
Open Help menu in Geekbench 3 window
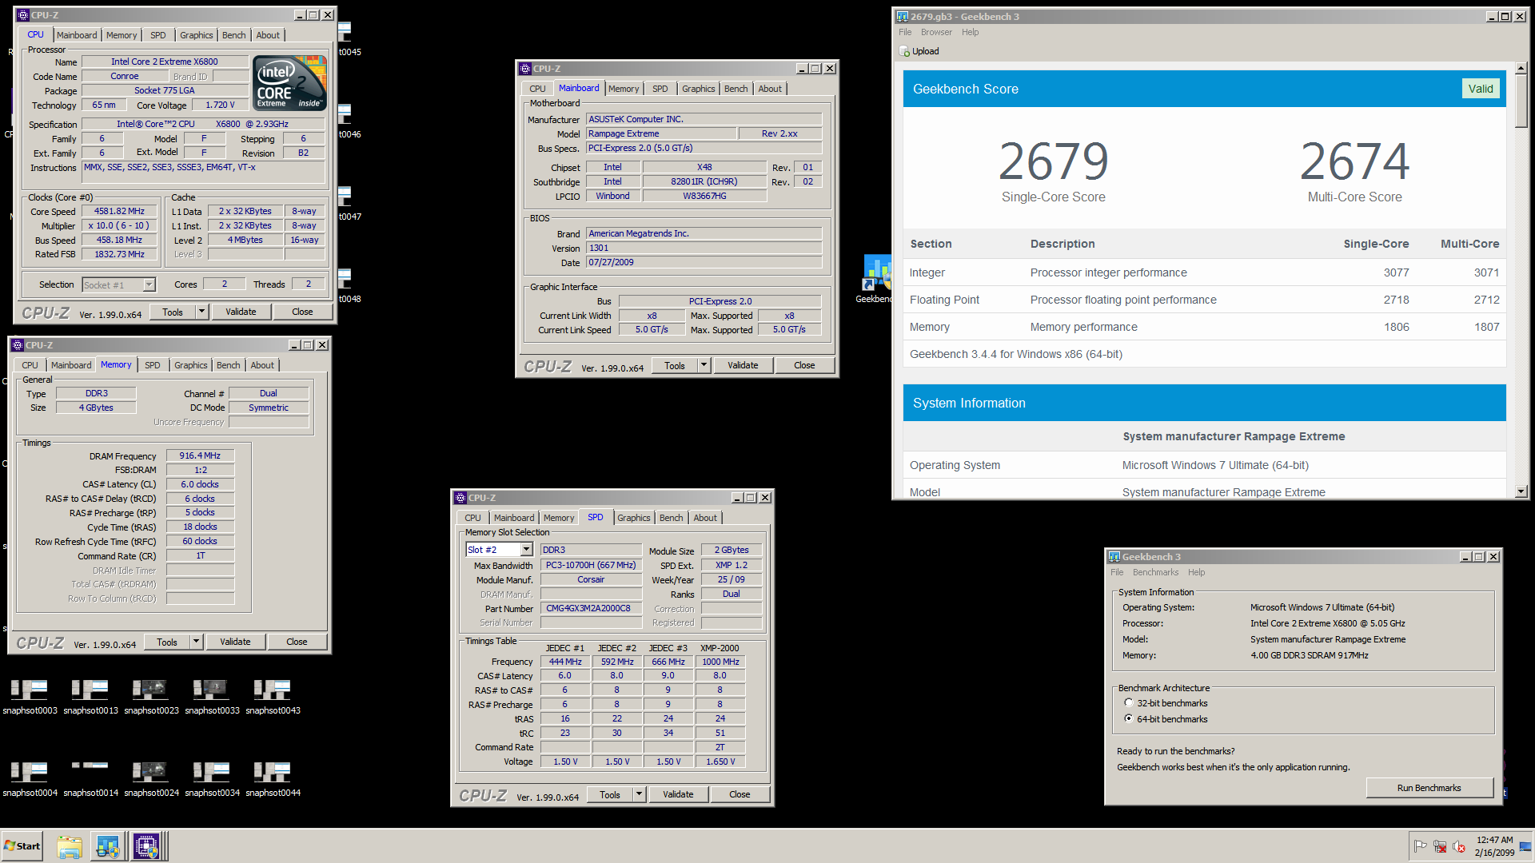click(1196, 572)
